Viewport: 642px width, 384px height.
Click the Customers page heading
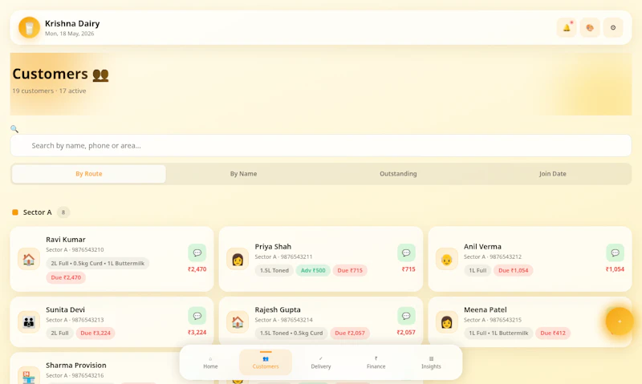coord(61,74)
